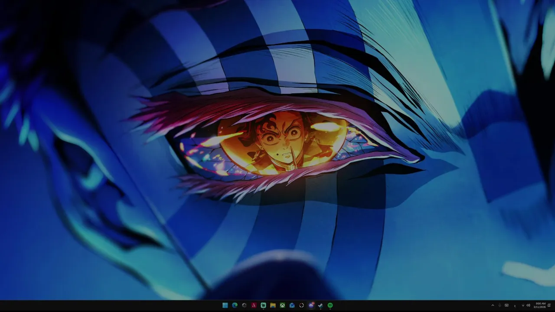Open Steam from the taskbar
555x312 pixels.
(320, 305)
